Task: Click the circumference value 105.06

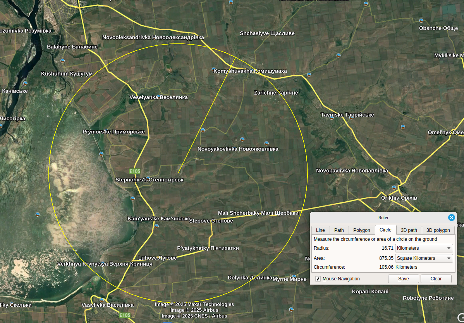Action: tap(386, 267)
